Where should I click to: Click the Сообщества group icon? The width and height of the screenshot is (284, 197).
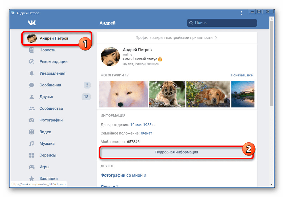click(x=32, y=108)
